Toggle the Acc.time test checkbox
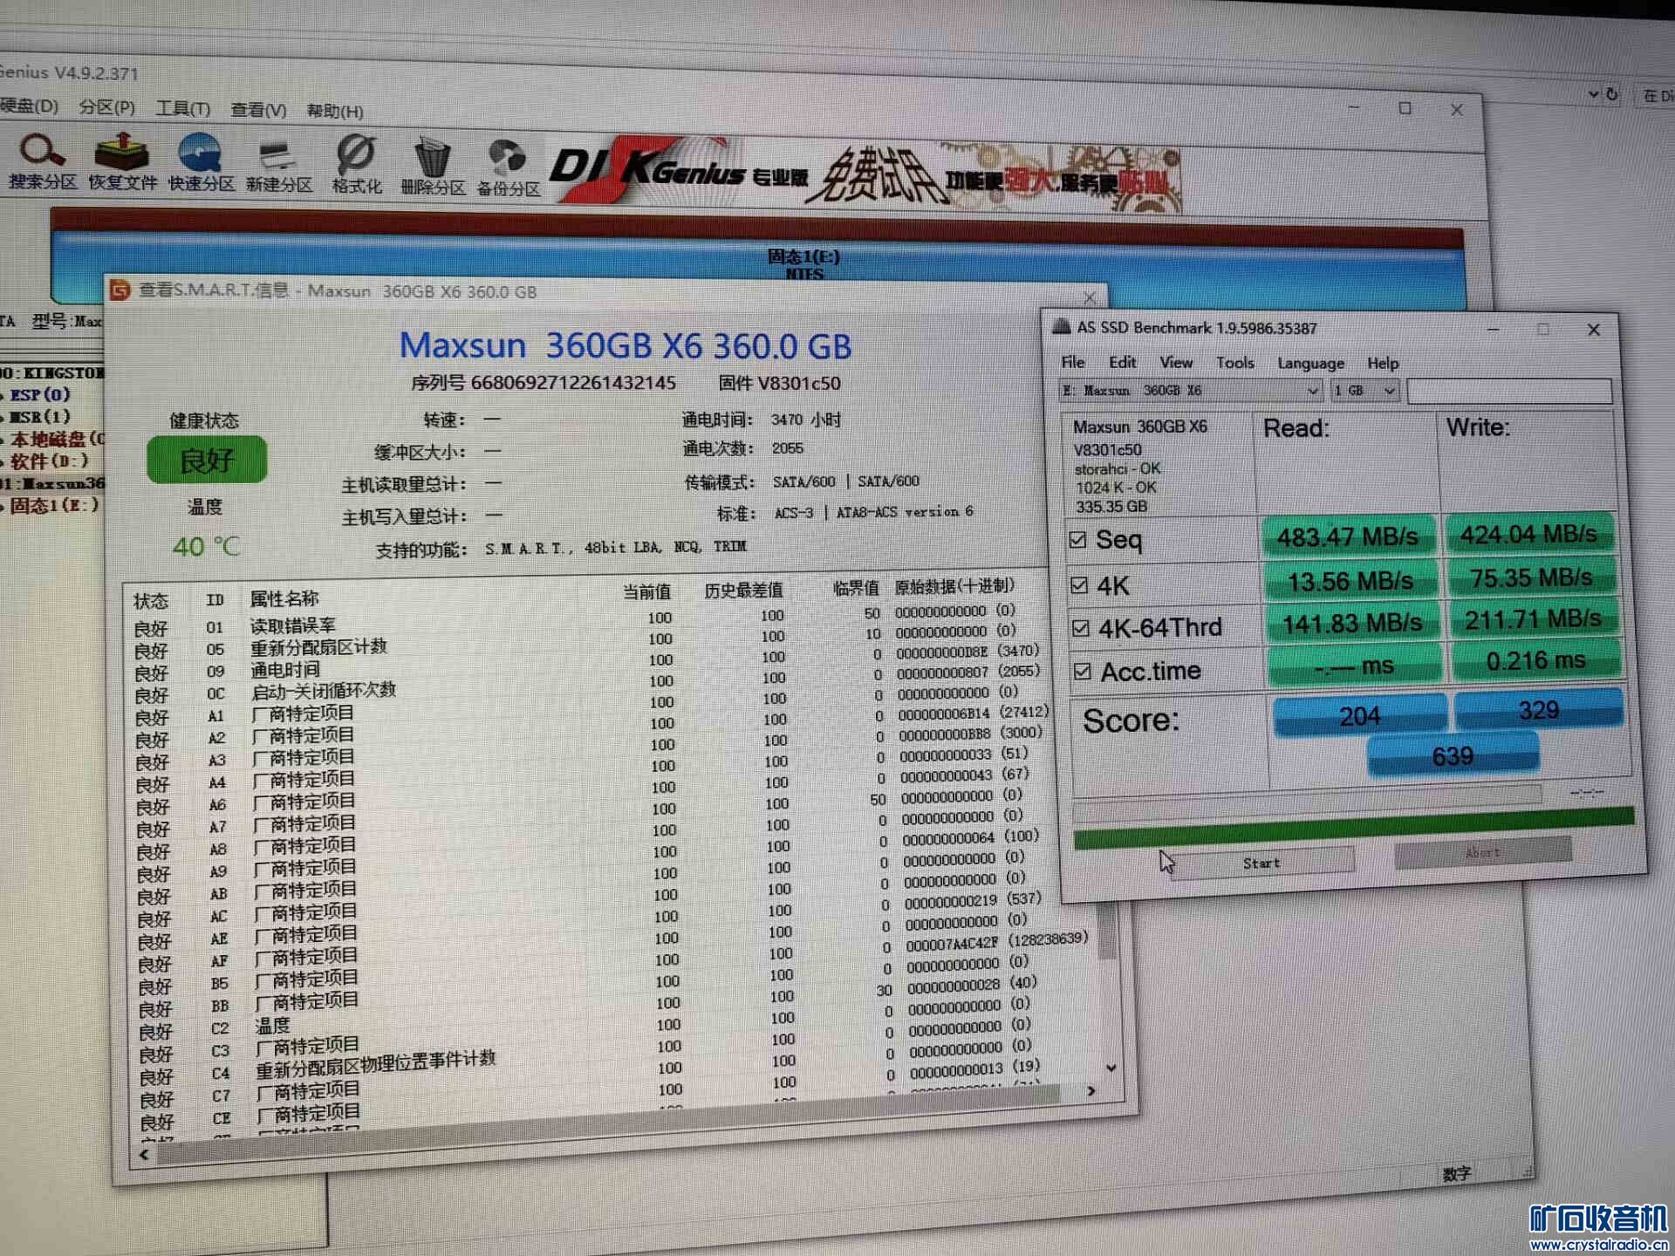 click(x=1083, y=671)
